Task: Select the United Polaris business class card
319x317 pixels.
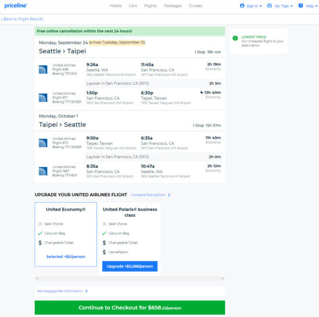Action: tap(130, 239)
